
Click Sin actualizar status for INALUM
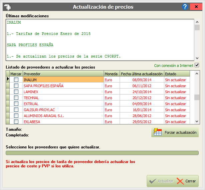[x=177, y=80]
